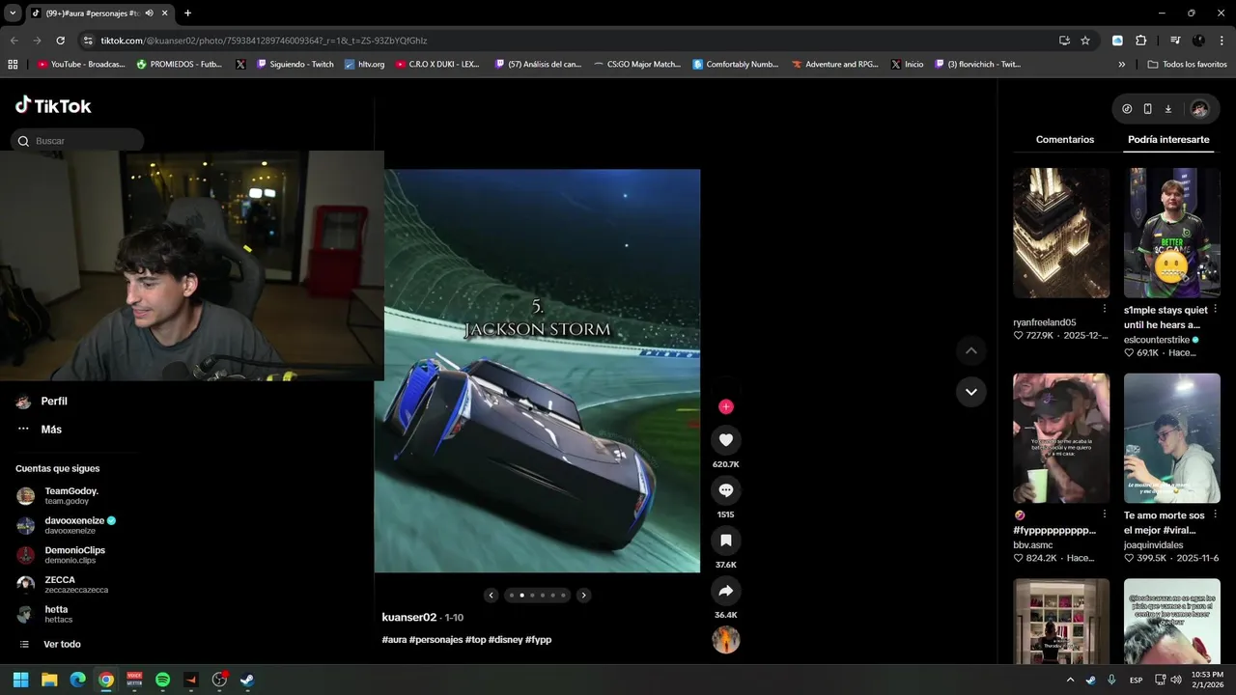Open Chrome media controls icon
The image size is (1236, 695).
point(1175,41)
